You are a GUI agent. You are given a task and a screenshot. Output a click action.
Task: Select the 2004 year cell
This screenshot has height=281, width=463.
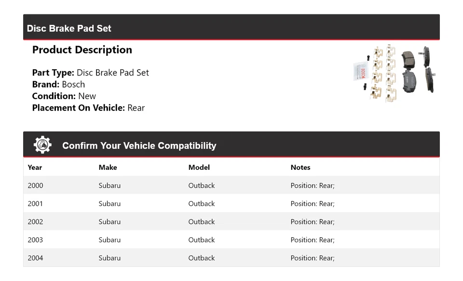35,258
